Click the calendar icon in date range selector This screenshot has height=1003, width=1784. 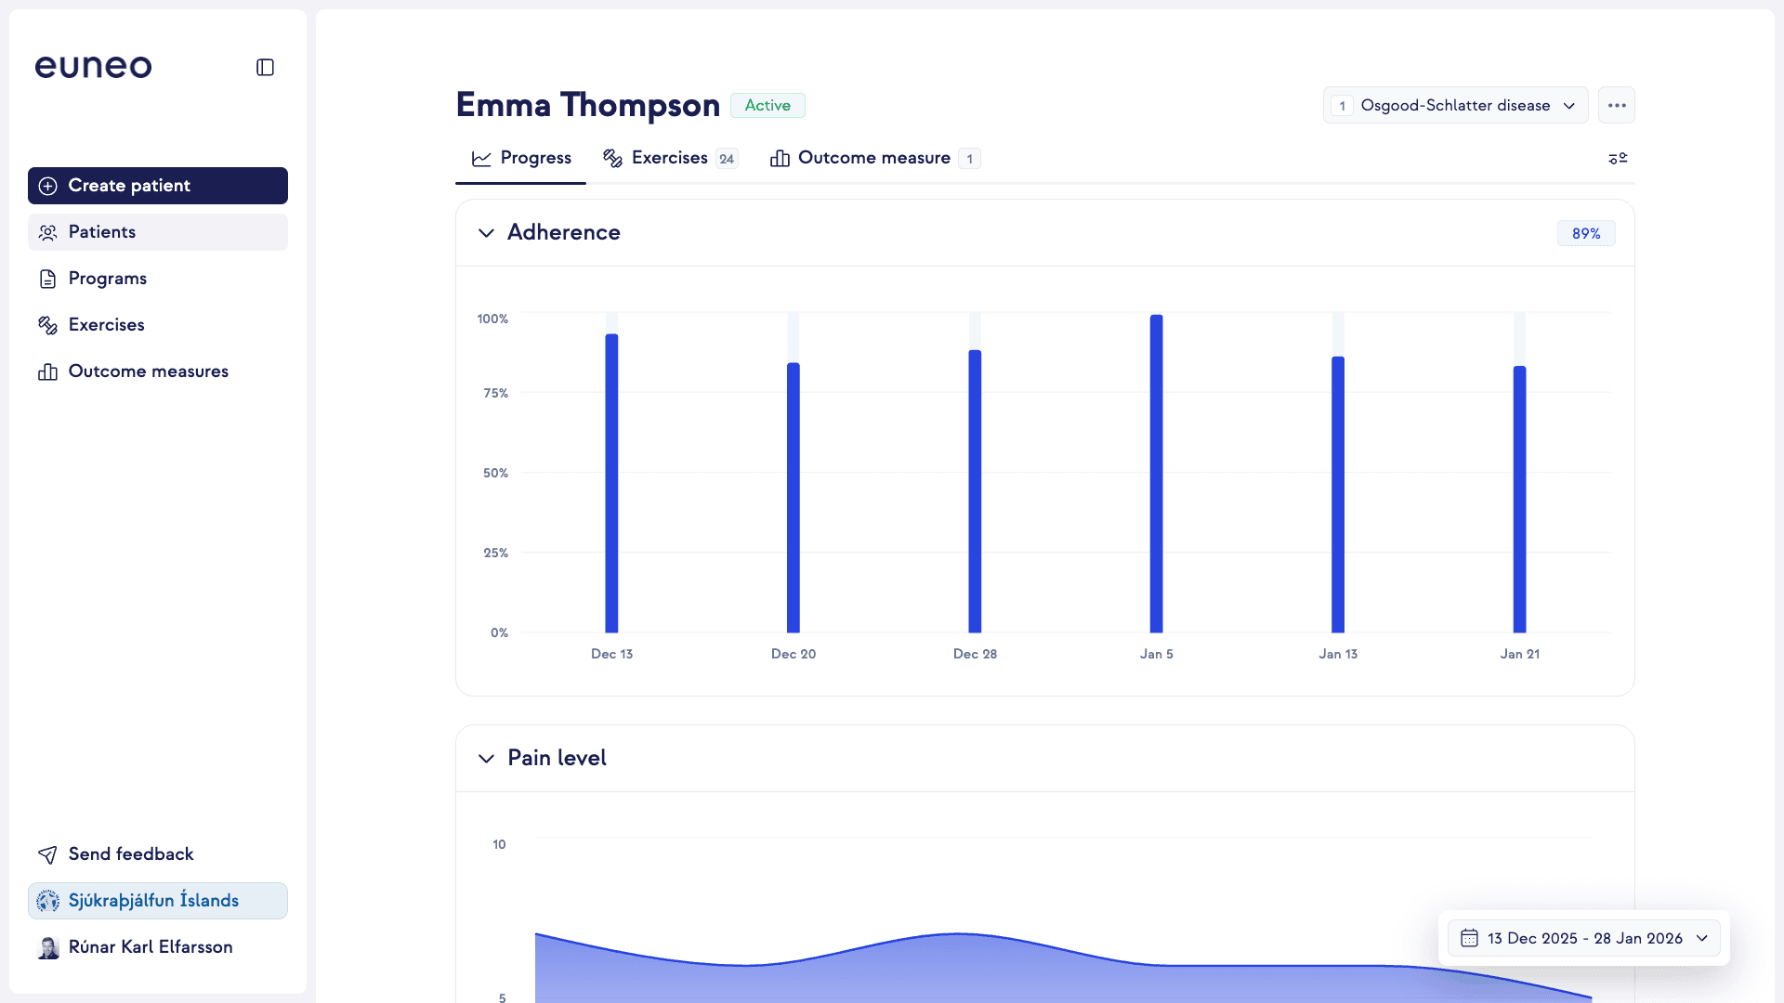coord(1471,938)
